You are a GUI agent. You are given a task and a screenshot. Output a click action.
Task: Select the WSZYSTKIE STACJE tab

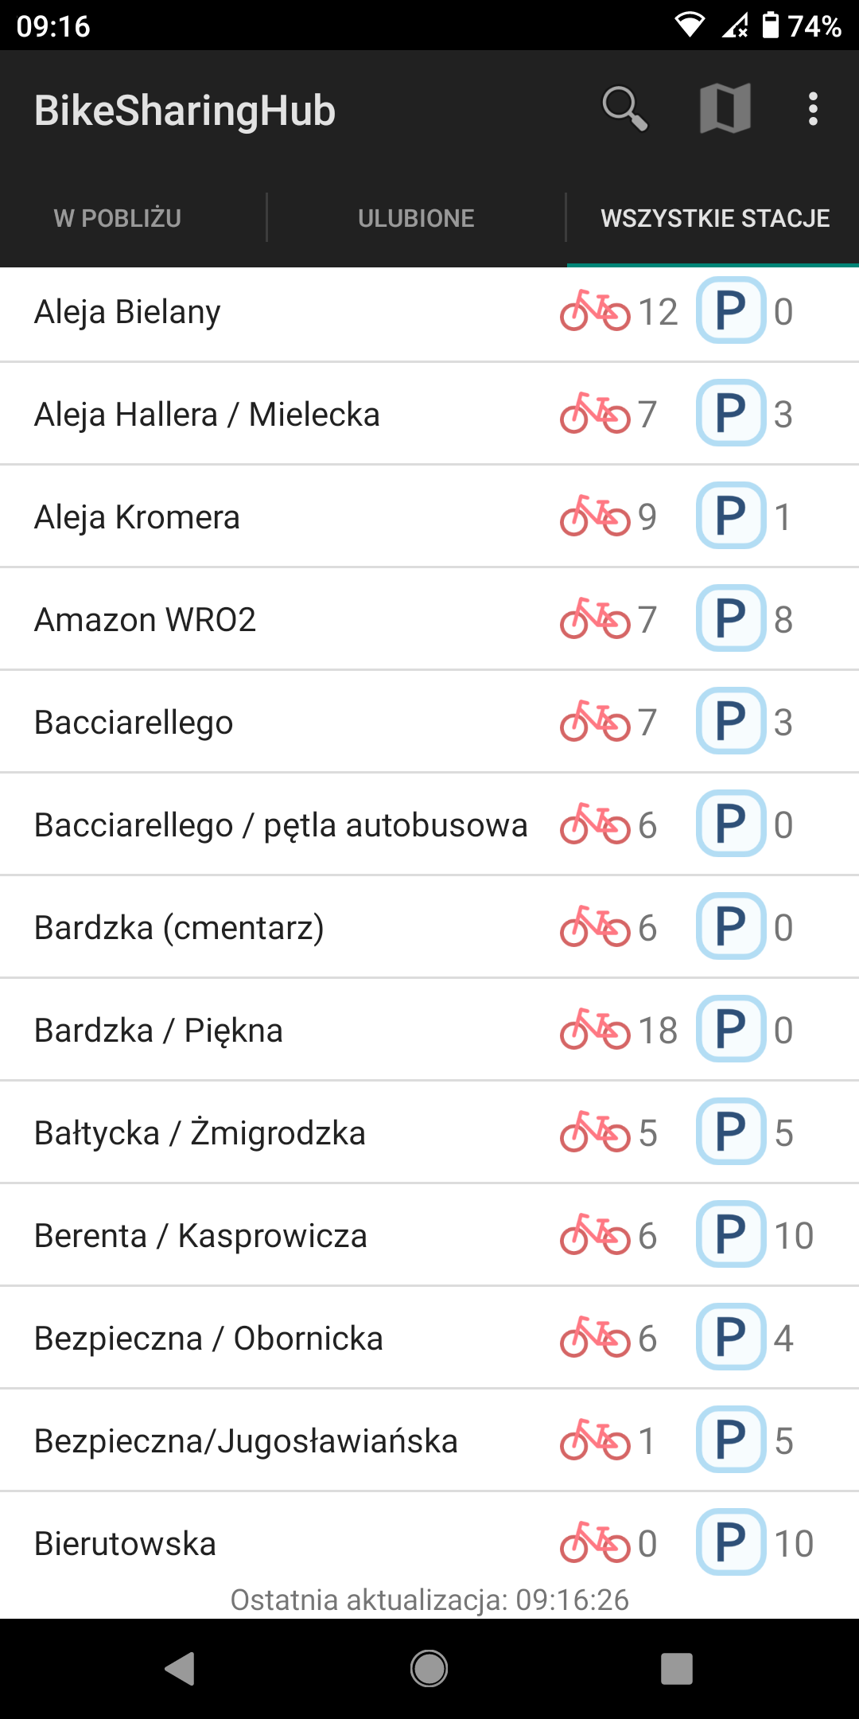pos(714,218)
